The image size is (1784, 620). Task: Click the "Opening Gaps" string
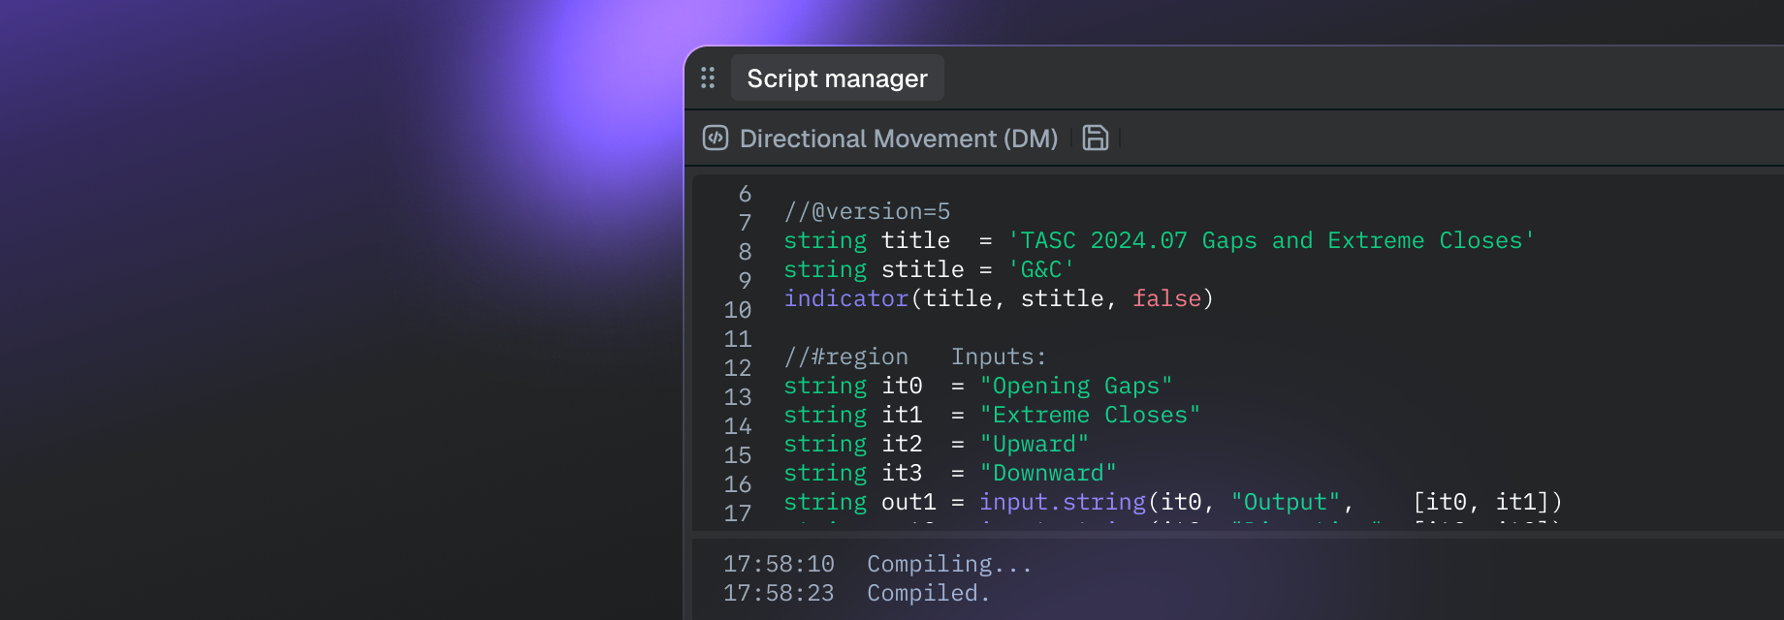pyautogui.click(x=1076, y=386)
